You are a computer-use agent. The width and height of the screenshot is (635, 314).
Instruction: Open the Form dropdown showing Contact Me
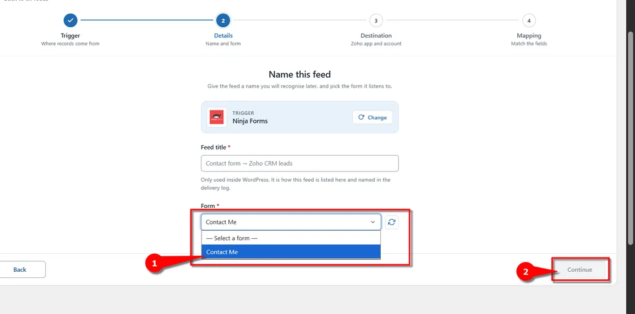point(291,222)
